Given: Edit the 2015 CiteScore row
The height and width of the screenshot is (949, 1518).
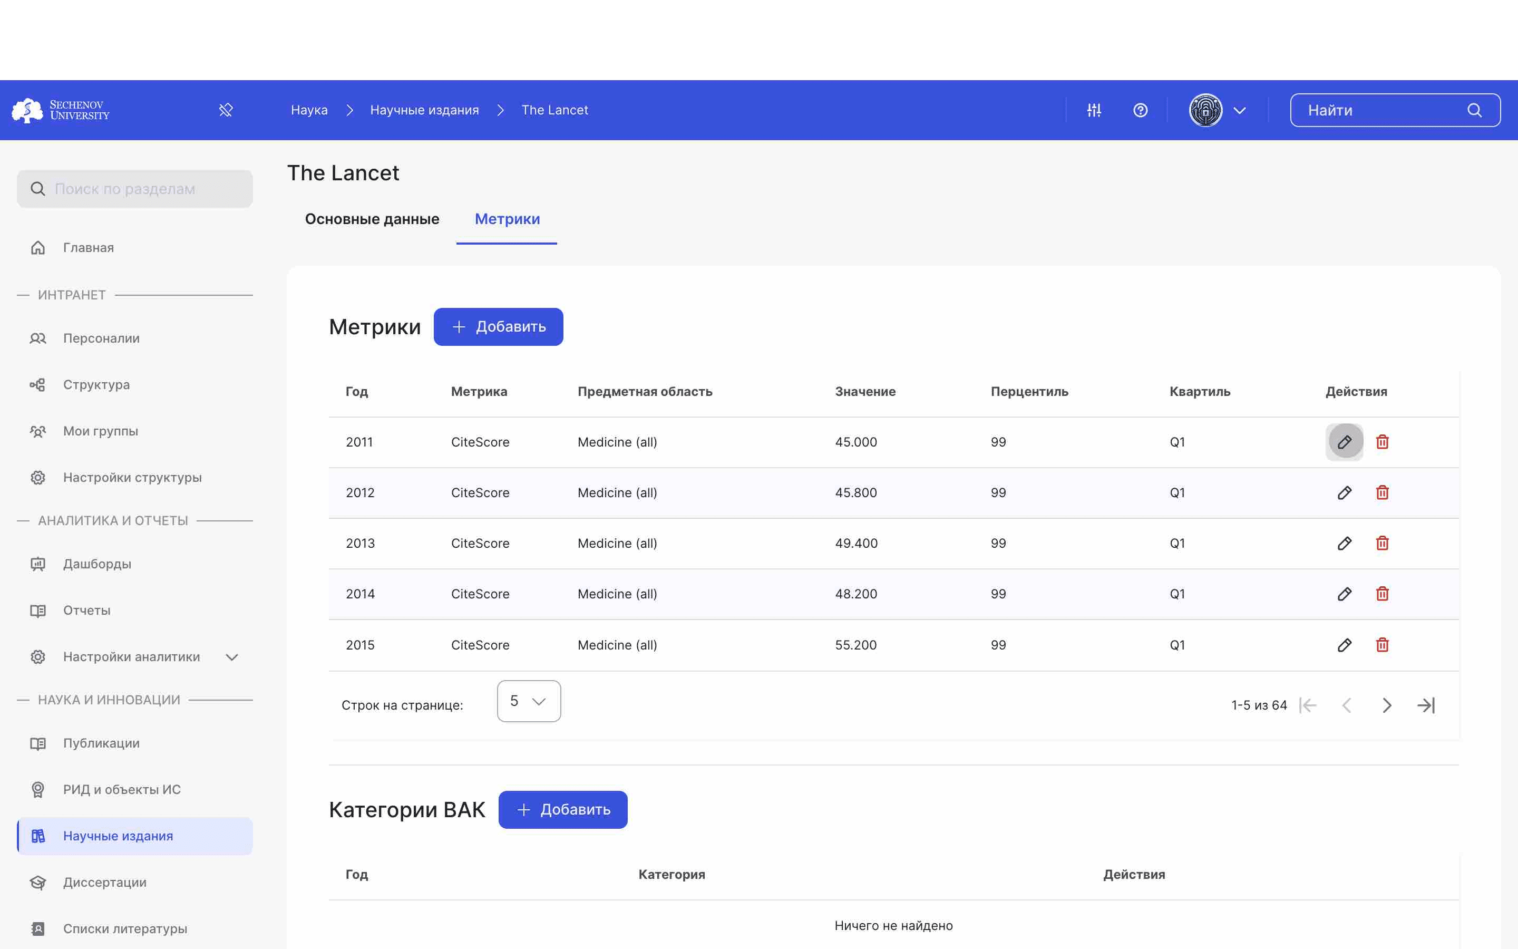Looking at the screenshot, I should 1344,645.
